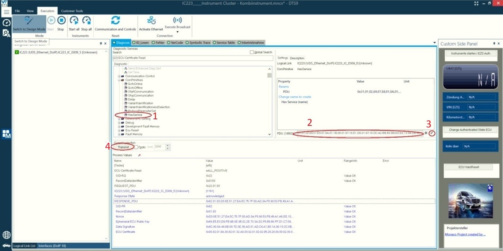Screen dimensions: 503x251
Task: Increase the Cyclic interval with the up stepper
Action: 167,145
